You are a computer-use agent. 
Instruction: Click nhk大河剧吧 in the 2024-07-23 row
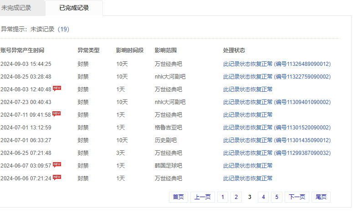170,102
